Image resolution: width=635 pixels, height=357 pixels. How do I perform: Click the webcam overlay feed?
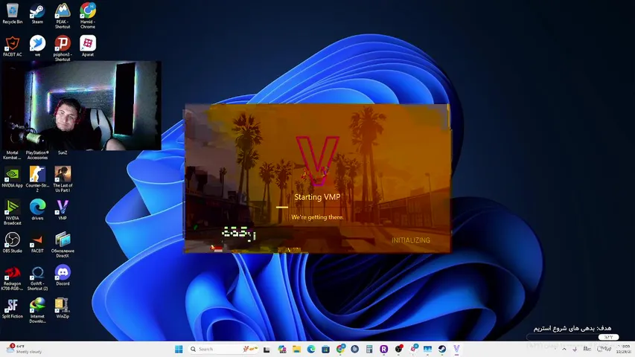tap(81, 106)
